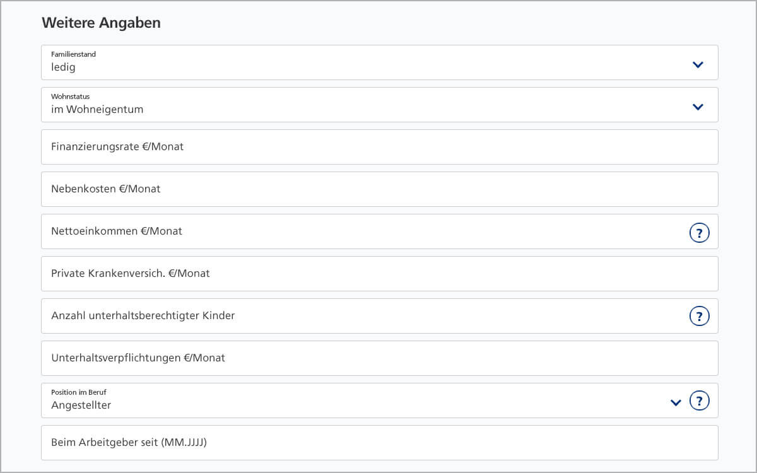Click the small Wohnstatus label text

71,96
